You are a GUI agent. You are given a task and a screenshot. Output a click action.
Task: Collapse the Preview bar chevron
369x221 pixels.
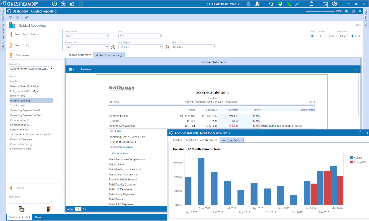point(357,69)
